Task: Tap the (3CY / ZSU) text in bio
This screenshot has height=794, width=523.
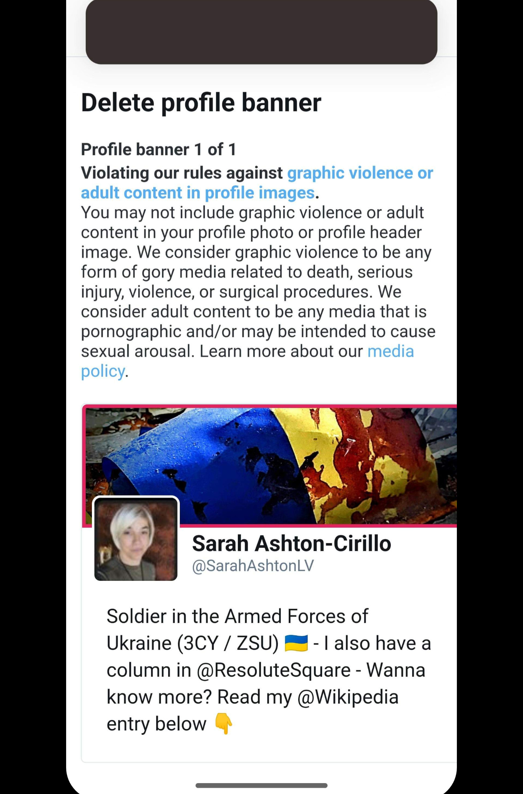Action: (x=228, y=643)
